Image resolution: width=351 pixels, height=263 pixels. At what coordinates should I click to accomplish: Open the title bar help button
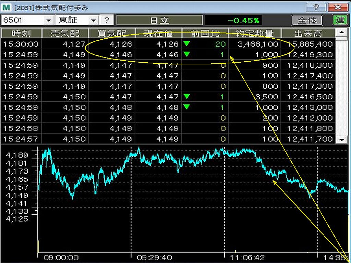click(x=316, y=8)
